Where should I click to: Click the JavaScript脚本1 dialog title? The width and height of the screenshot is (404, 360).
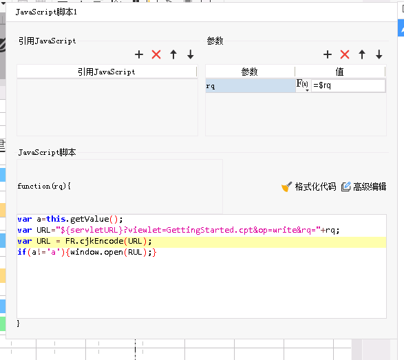(46, 12)
